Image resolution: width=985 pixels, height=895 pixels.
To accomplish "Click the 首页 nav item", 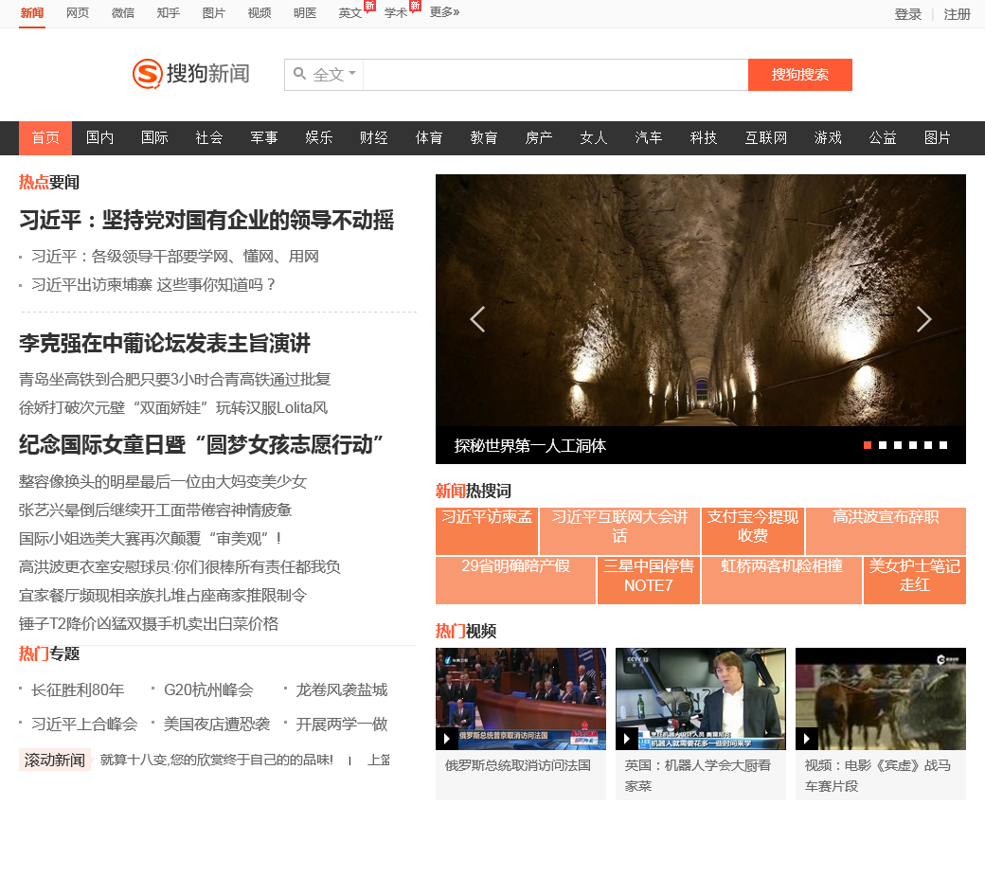I will tap(45, 137).
